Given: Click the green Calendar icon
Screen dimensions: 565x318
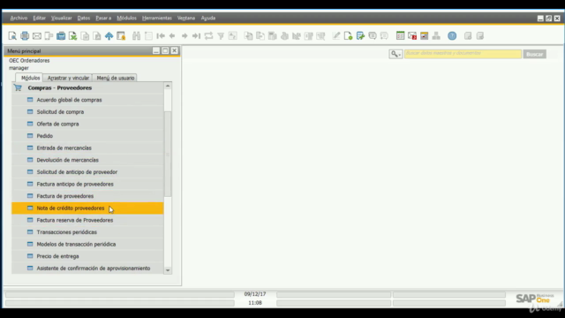Looking at the screenshot, I should pyautogui.click(x=400, y=35).
